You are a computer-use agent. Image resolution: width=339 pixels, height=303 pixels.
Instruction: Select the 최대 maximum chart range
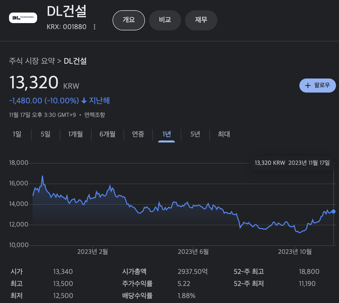224,134
